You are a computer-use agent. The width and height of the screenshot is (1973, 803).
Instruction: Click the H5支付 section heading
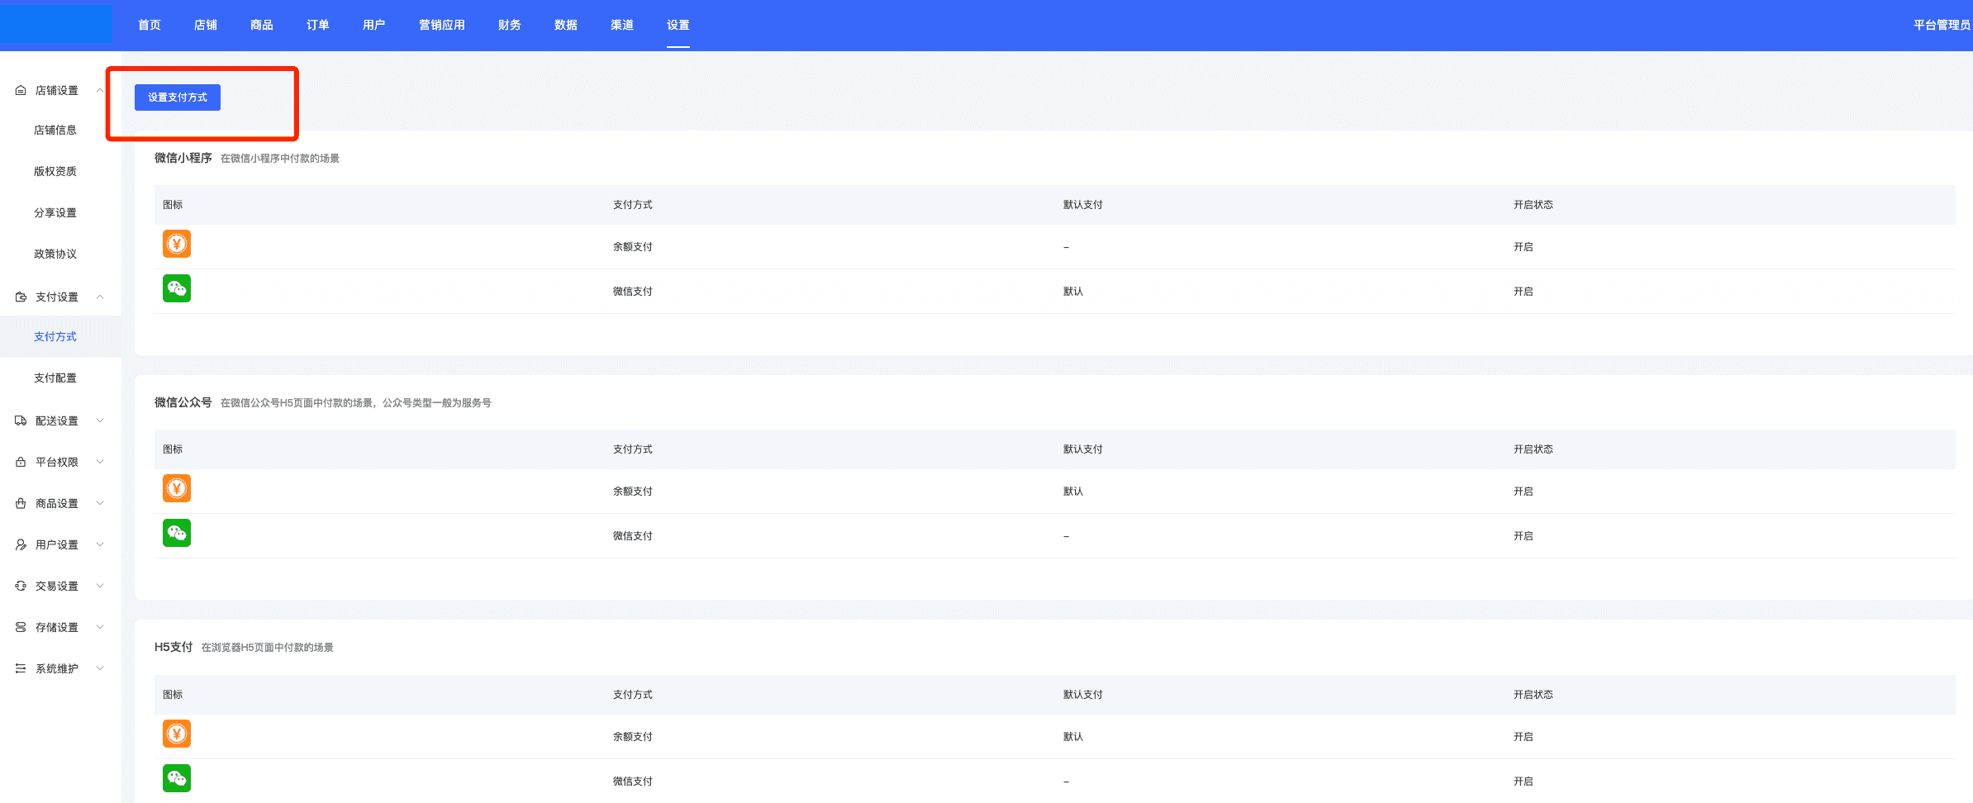pos(174,647)
